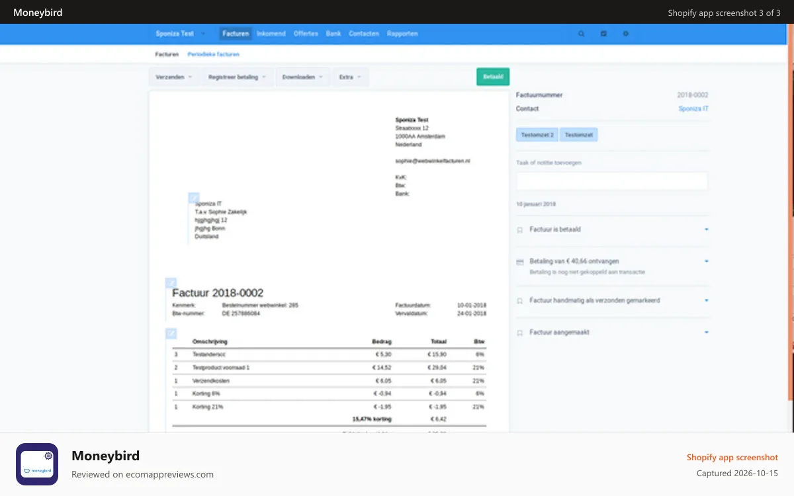Select the Facturen menu item
Image resolution: width=794 pixels, height=496 pixels.
click(236, 34)
